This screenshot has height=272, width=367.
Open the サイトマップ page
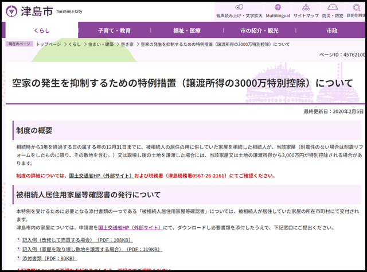[306, 11]
